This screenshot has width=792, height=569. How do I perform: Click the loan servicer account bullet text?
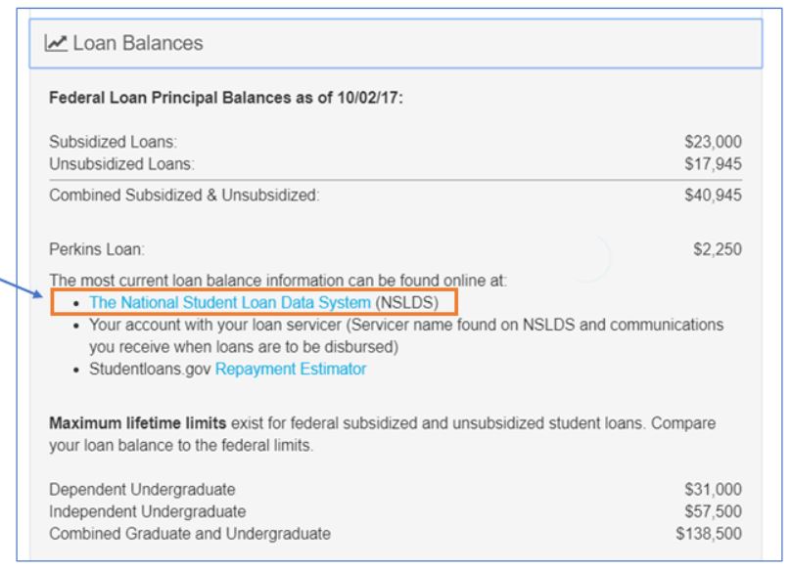pos(406,336)
